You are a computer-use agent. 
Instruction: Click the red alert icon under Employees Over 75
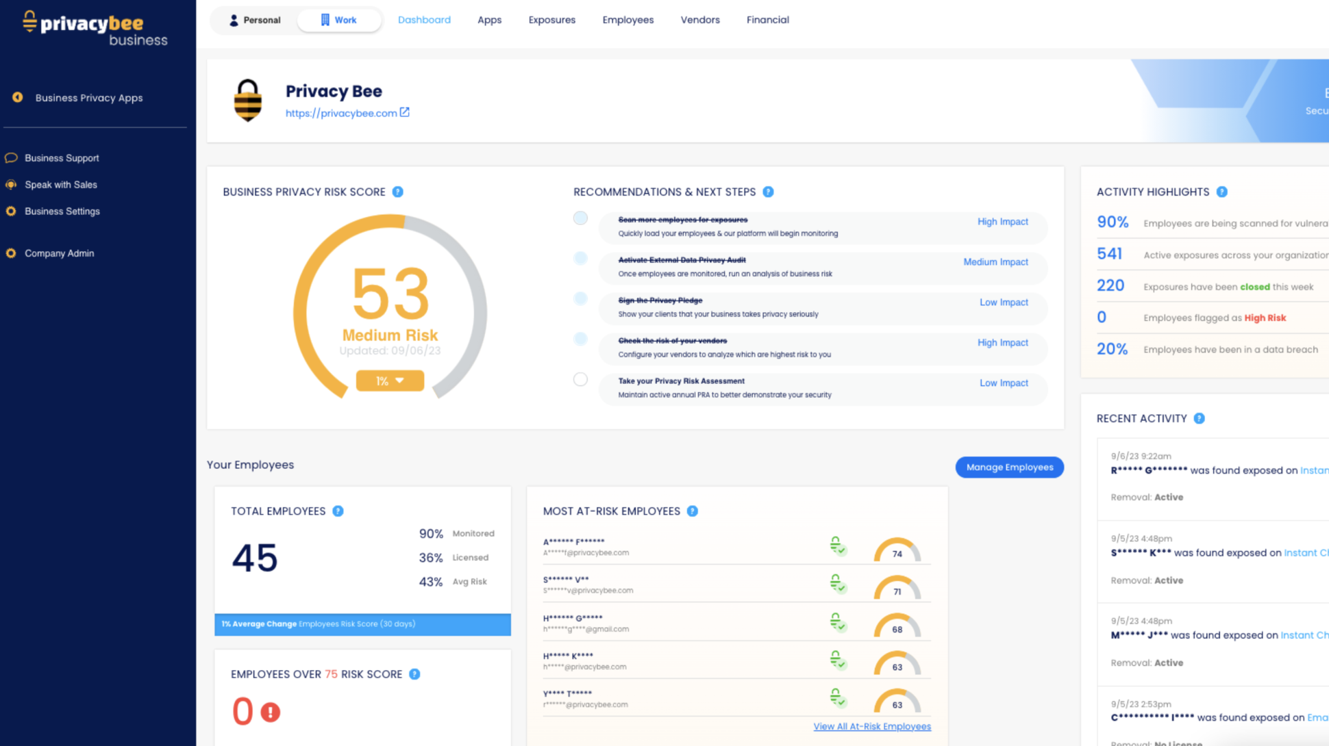coord(271,712)
